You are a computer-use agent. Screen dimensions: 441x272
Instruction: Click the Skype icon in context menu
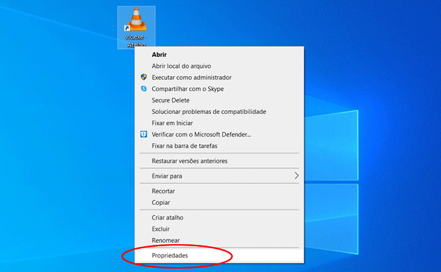143,89
